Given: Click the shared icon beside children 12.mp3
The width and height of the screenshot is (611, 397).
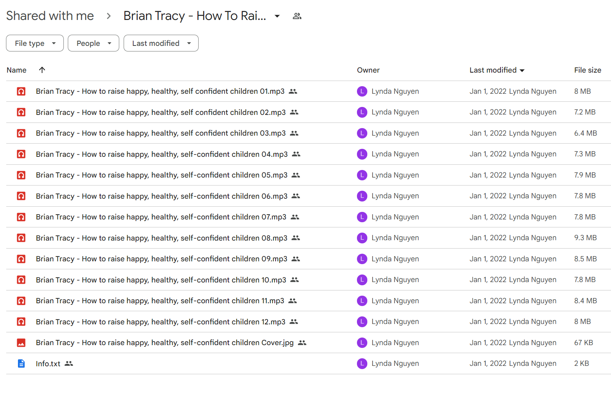Looking at the screenshot, I should tap(294, 322).
